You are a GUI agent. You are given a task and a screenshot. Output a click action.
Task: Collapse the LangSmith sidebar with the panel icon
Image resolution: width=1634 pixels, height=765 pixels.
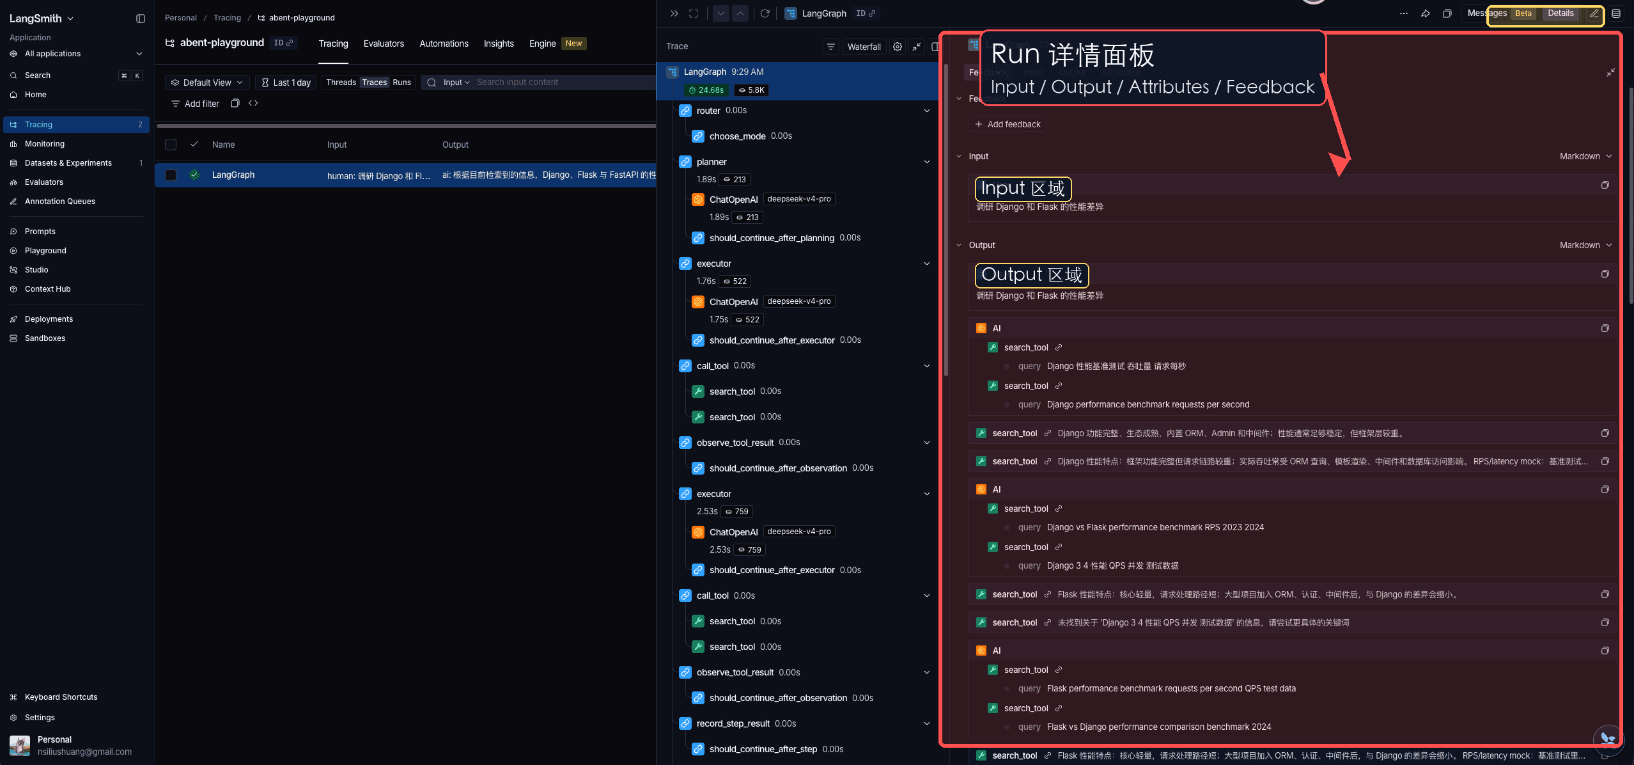(141, 19)
